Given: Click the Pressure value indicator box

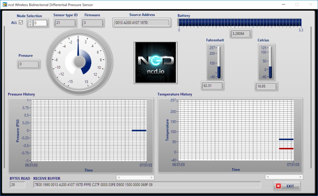Looking at the screenshot, I should (29, 64).
